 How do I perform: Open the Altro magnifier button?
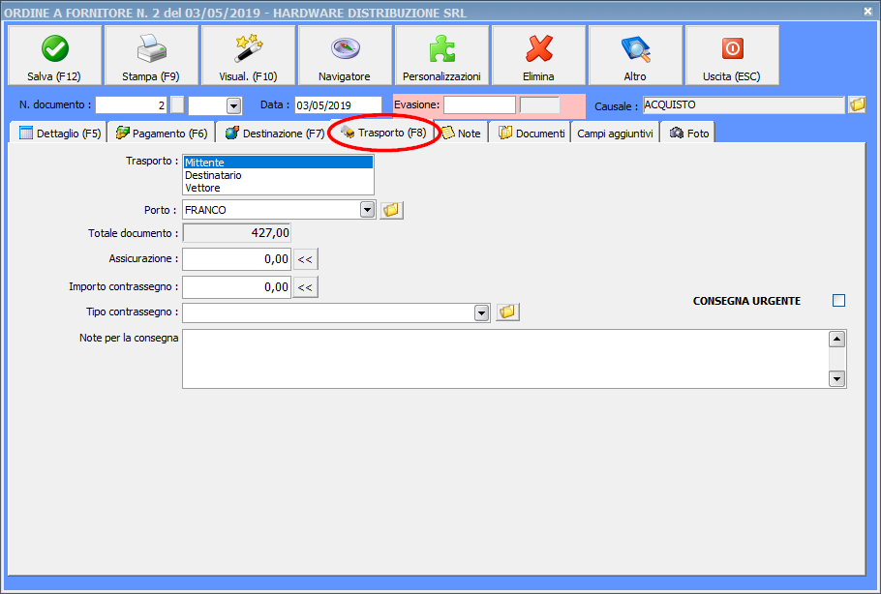[x=635, y=55]
